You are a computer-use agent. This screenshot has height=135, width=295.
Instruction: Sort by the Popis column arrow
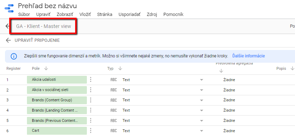[292, 68]
